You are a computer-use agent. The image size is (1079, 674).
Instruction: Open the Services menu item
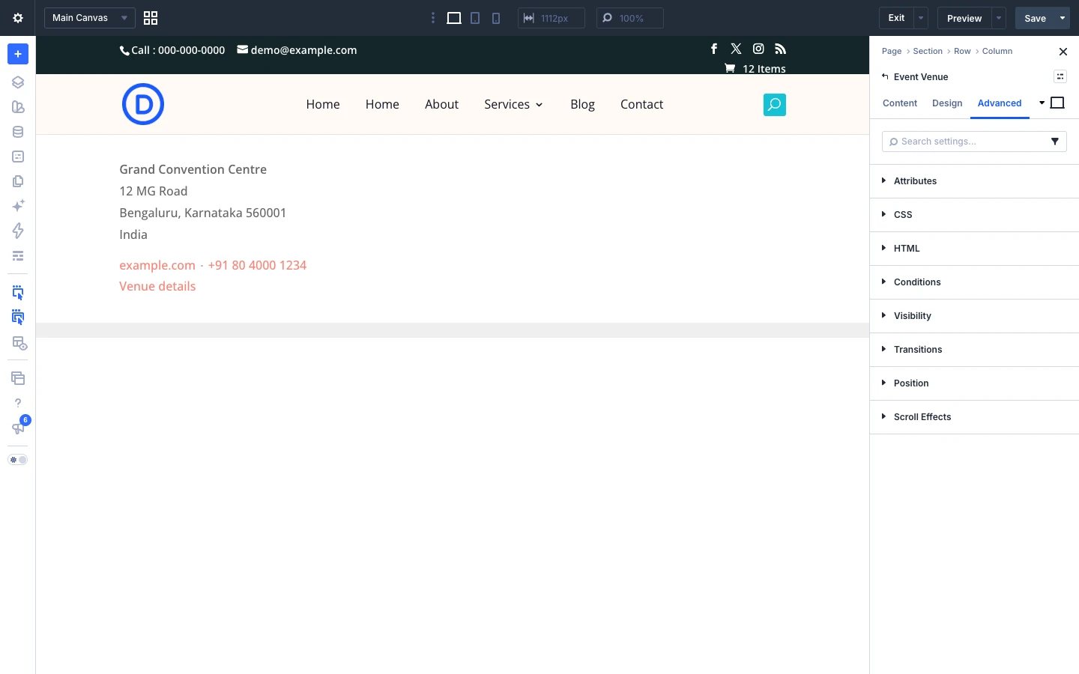pyautogui.click(x=513, y=104)
